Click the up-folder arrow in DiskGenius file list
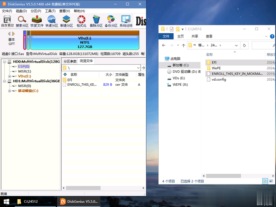The width and height of the screenshot is (276, 207). tap(65, 74)
